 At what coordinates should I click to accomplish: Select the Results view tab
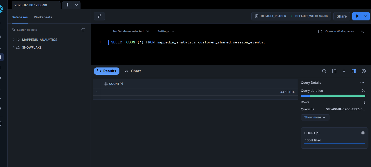(x=107, y=71)
